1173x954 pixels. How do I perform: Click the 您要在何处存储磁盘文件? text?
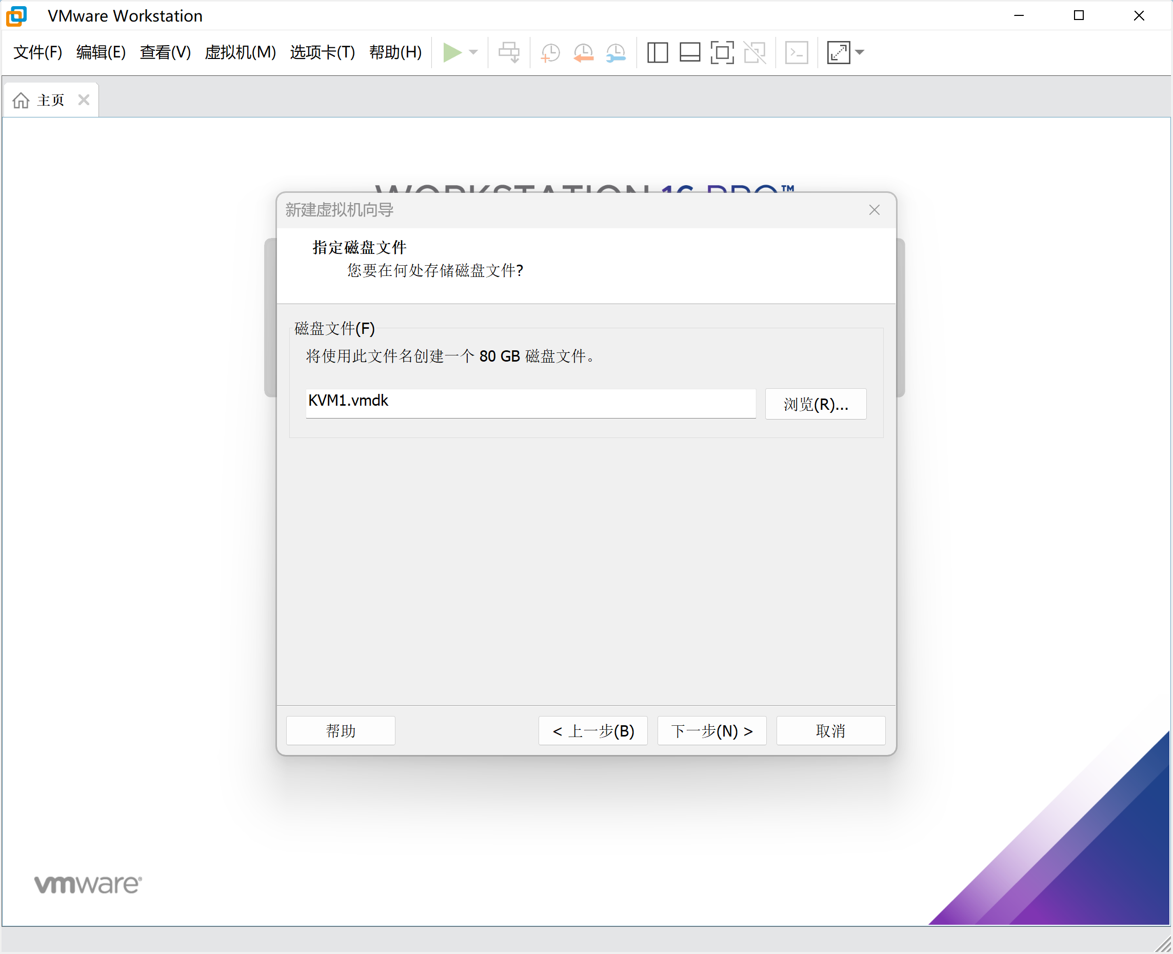coord(435,271)
